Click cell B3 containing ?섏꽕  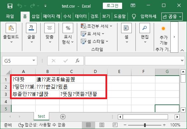pyautogui.click(x=47, y=94)
